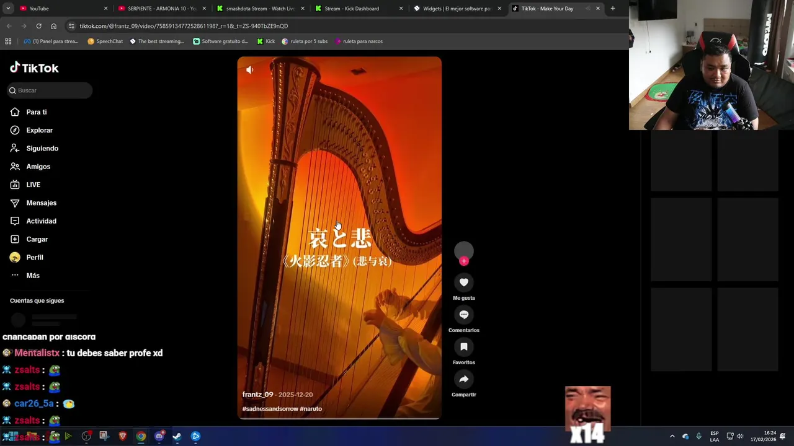Viewport: 794px width, 446px height.
Task: Open ruleta por 5 subs bookmark
Action: [305, 42]
